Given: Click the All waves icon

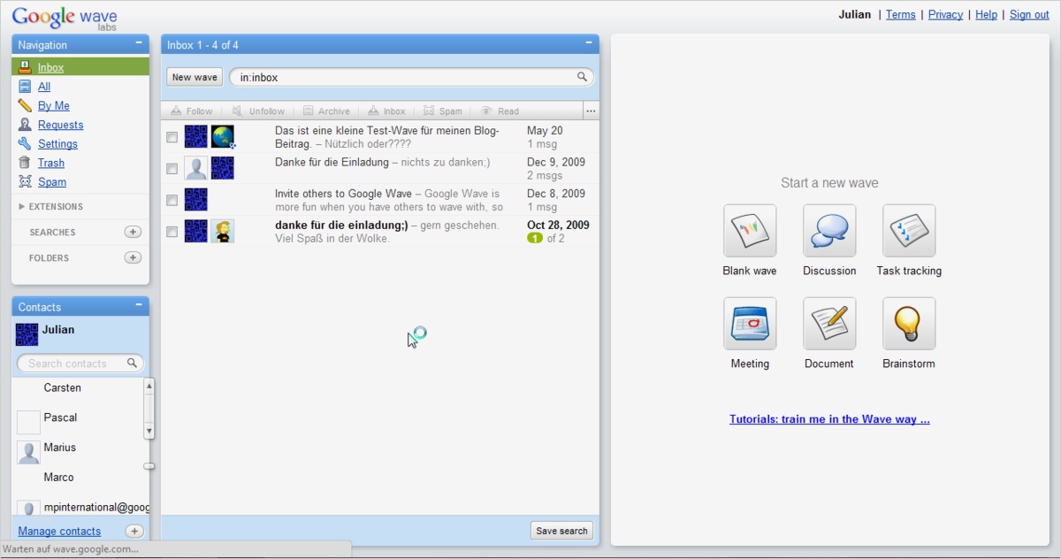Looking at the screenshot, I should (x=25, y=87).
